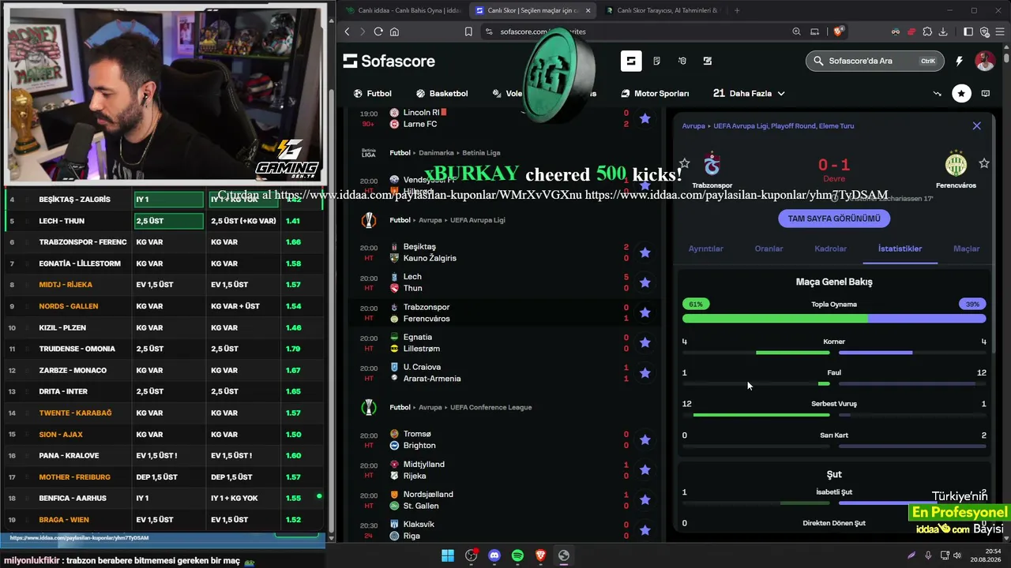Click the Sofascore logo

pos(389,61)
